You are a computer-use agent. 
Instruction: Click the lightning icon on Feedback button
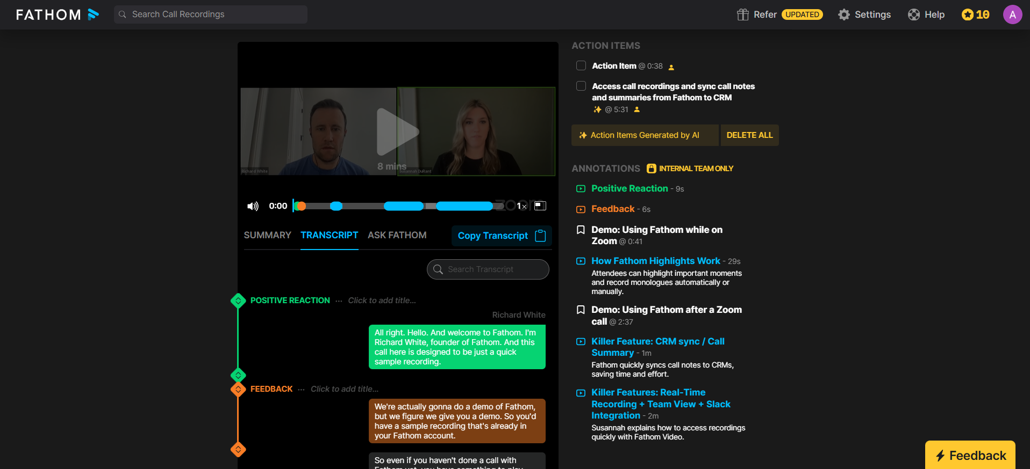click(x=940, y=456)
